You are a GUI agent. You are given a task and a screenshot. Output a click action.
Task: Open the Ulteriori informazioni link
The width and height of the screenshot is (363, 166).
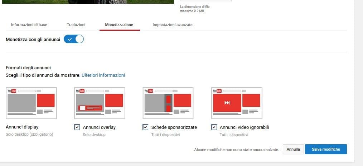pyautogui.click(x=103, y=75)
